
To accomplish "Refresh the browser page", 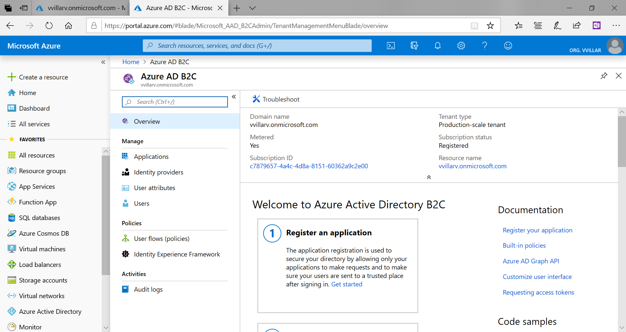I will pos(49,26).
